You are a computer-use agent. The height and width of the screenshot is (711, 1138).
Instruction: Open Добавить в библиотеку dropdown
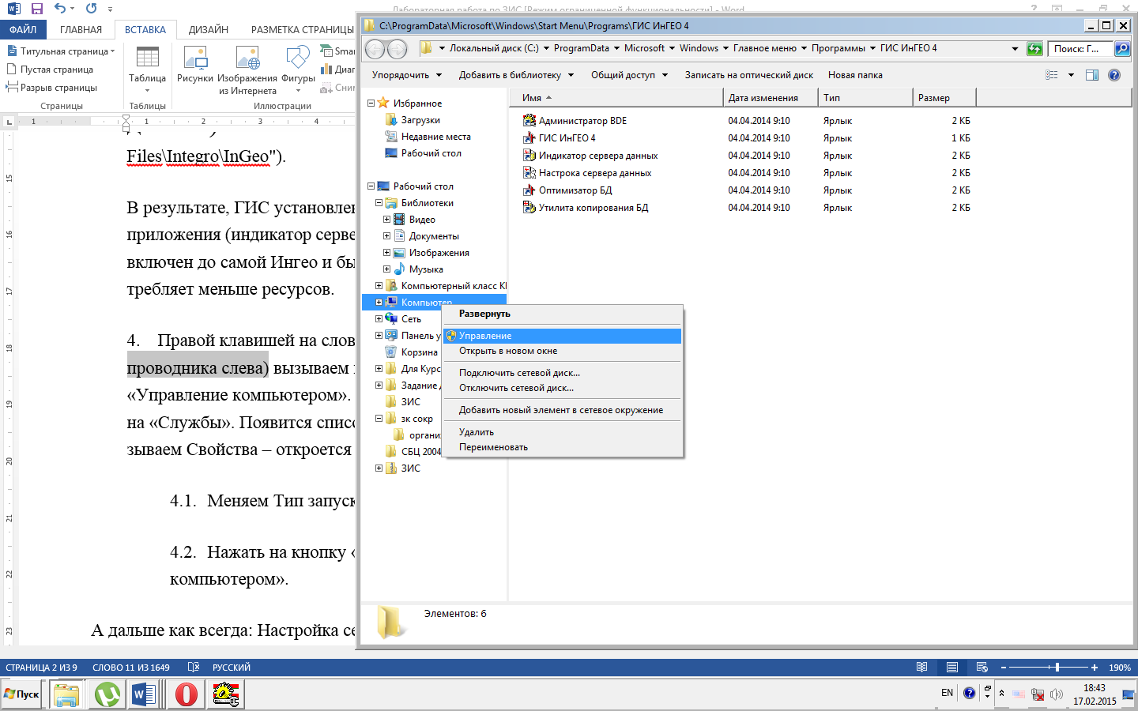tap(516, 75)
